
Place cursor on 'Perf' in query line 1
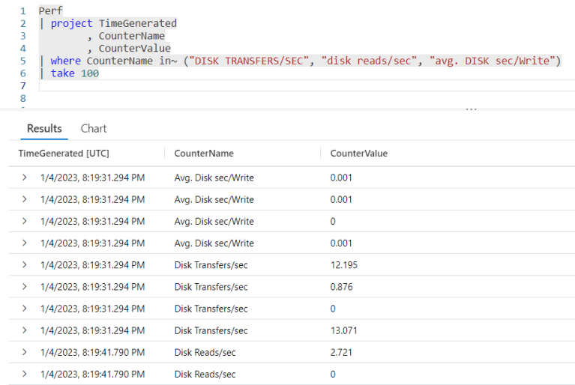51,10
